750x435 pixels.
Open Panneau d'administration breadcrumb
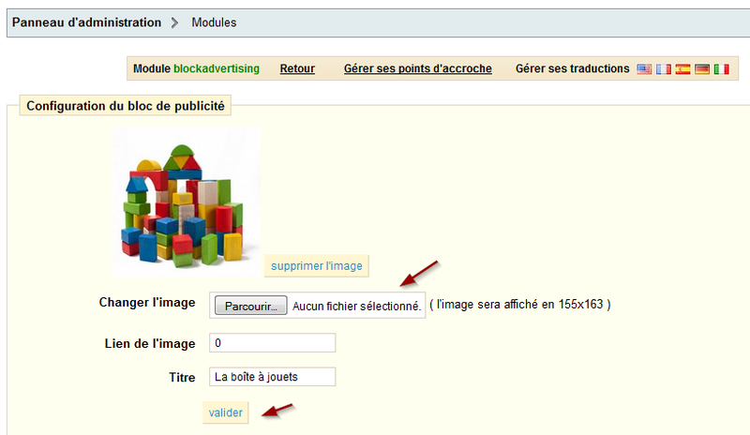click(86, 22)
